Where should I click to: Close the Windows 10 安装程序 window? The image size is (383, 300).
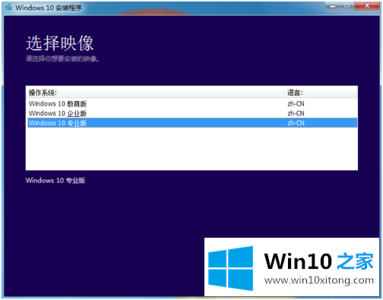click(x=367, y=6)
